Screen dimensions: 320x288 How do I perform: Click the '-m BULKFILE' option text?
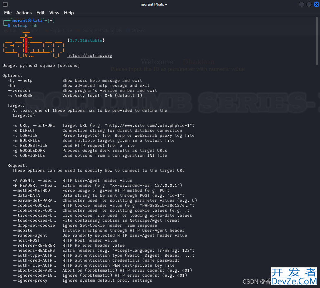[26, 141]
